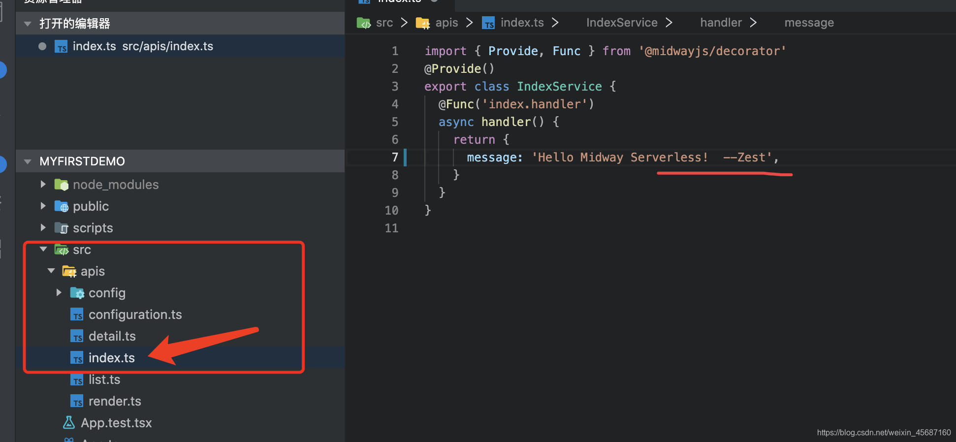
Task: Open render.ts in the file tree
Action: [x=115, y=401]
